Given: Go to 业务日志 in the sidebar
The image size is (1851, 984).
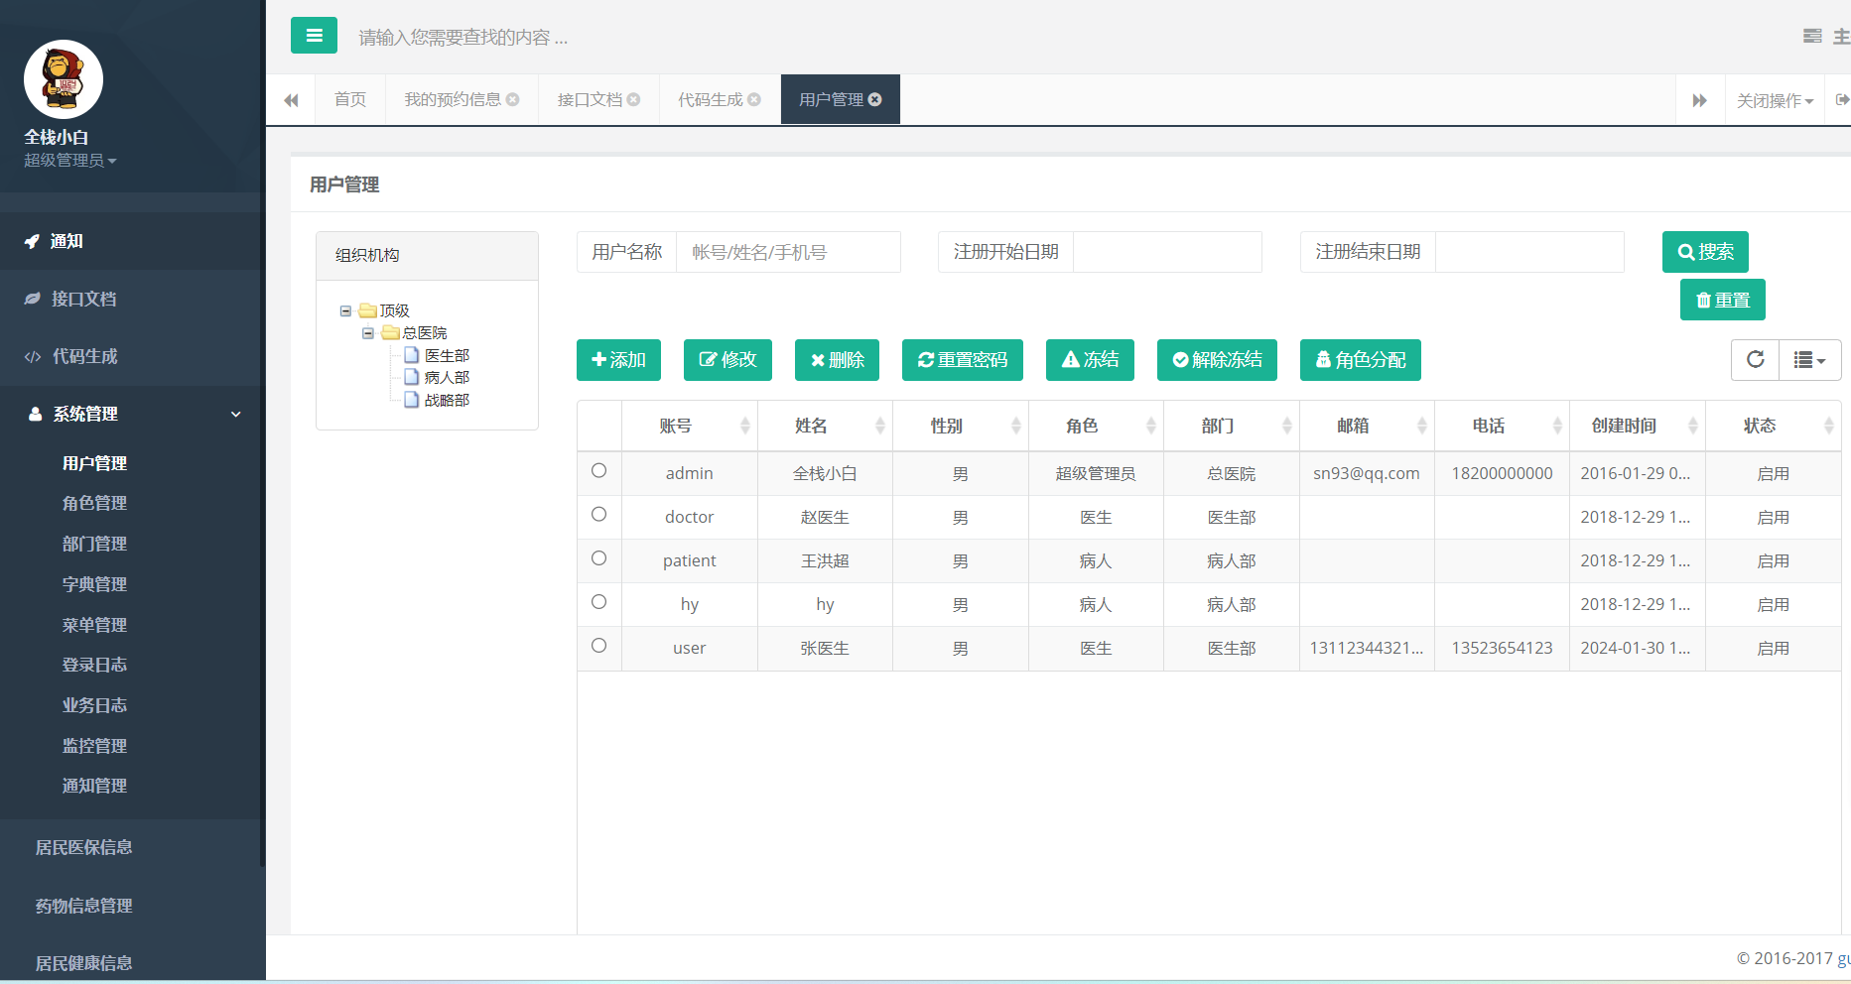Looking at the screenshot, I should [x=94, y=705].
